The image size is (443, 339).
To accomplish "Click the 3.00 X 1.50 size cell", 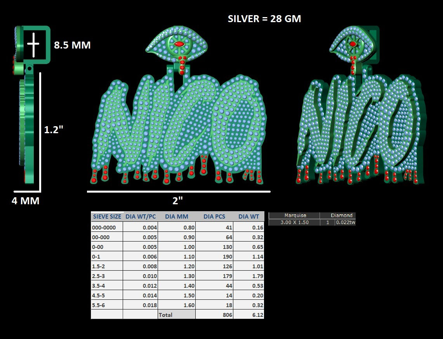I will pos(294,223).
